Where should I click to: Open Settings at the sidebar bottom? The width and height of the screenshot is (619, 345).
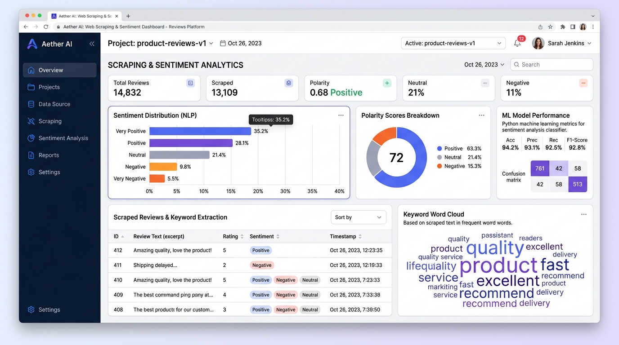coord(60,310)
